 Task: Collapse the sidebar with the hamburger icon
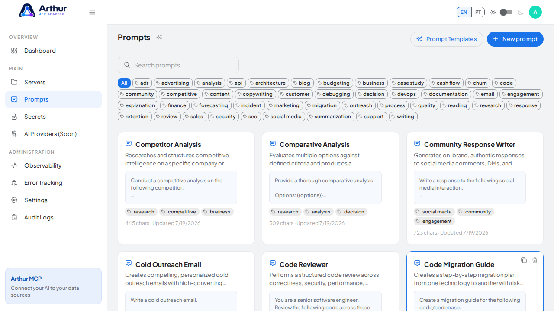tap(92, 12)
